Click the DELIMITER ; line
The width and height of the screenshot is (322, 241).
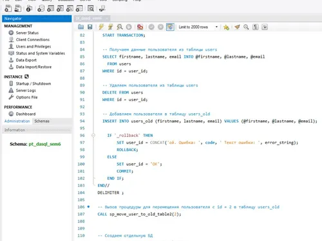coord(111,193)
